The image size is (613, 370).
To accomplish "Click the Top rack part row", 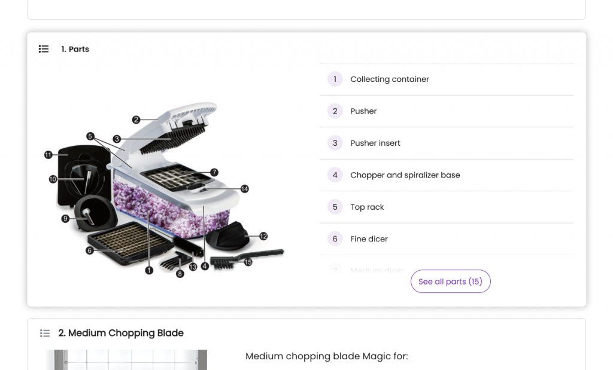I will [x=446, y=207].
